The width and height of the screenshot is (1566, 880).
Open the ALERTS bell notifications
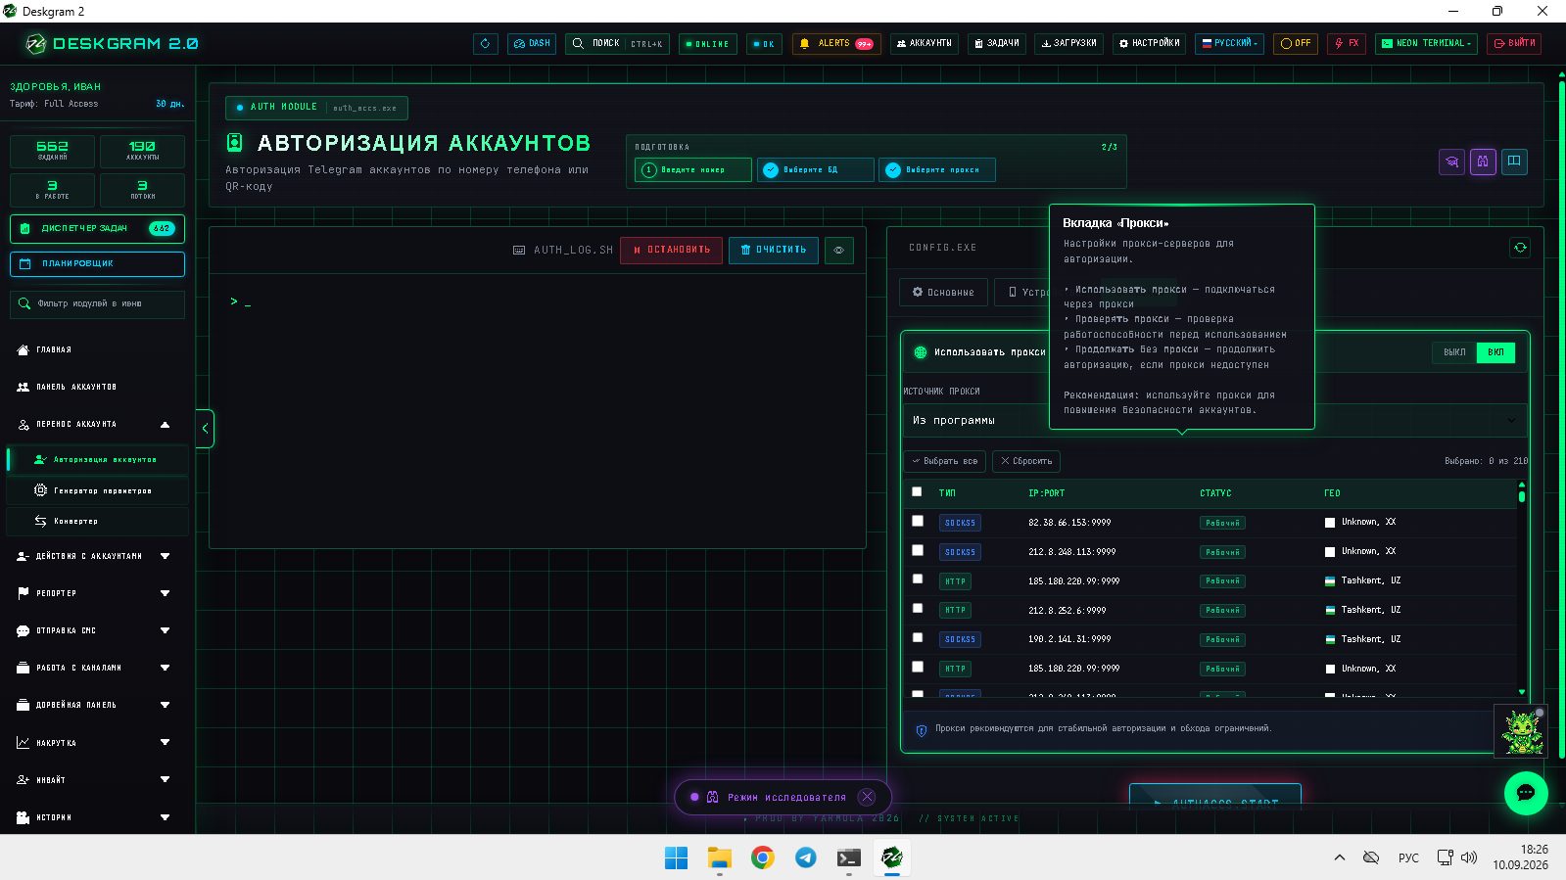click(836, 44)
